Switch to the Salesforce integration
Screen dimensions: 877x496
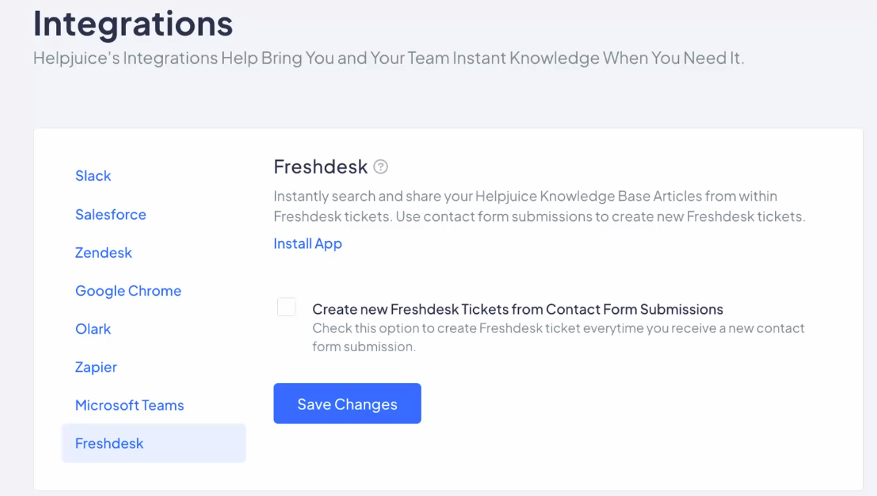click(x=111, y=214)
